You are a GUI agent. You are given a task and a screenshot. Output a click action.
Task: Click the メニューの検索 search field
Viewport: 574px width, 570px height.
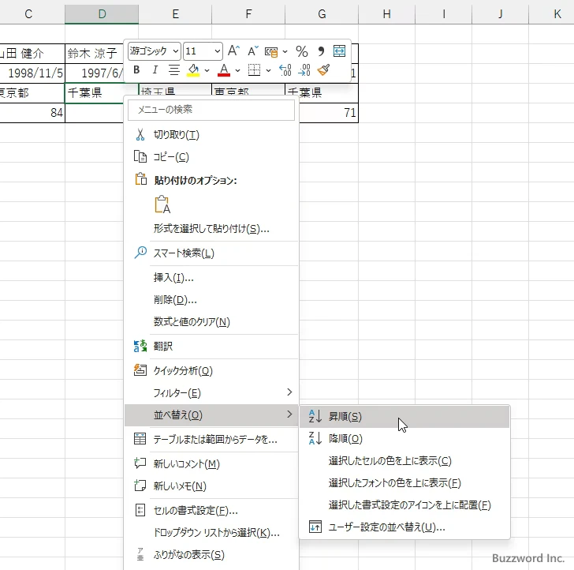pyautogui.click(x=211, y=110)
